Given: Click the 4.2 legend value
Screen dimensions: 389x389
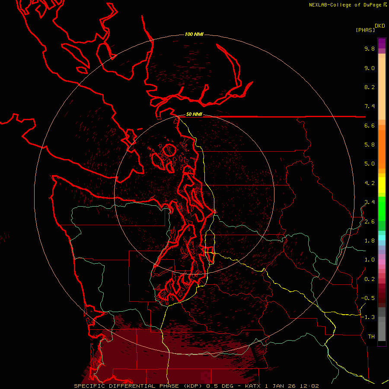Looking at the screenshot, I should pos(370,183).
